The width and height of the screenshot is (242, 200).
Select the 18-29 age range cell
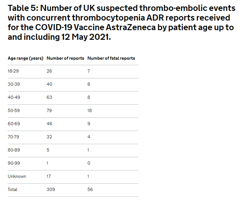pyautogui.click(x=13, y=71)
